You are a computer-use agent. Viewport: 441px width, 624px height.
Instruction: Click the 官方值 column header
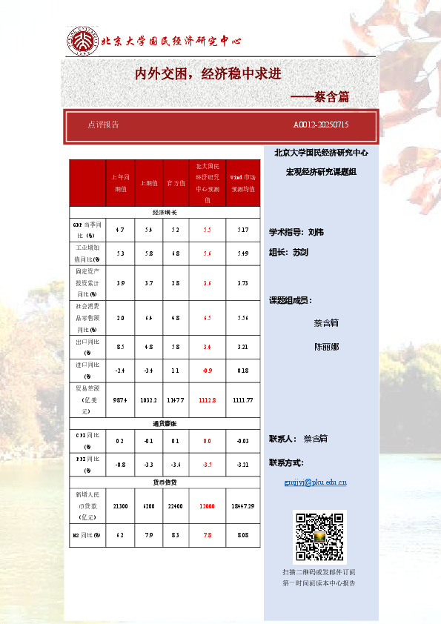click(x=176, y=183)
